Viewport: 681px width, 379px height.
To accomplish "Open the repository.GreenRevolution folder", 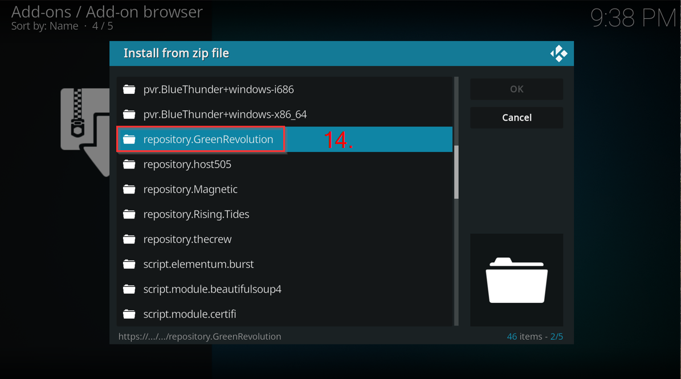I will point(284,139).
